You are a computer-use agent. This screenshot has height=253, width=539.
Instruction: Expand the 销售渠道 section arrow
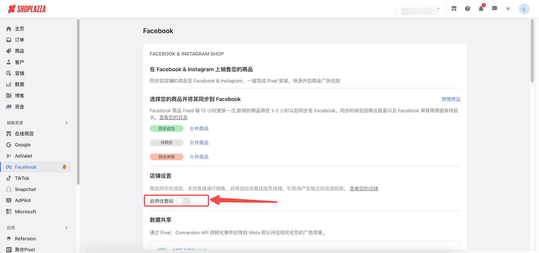[x=66, y=123]
